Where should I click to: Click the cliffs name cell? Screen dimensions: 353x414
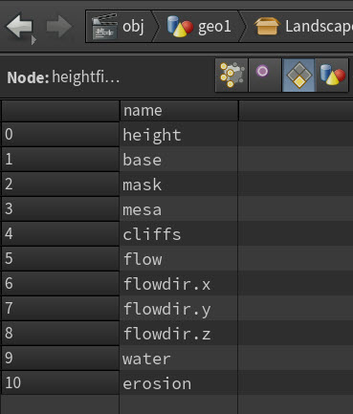coord(179,234)
